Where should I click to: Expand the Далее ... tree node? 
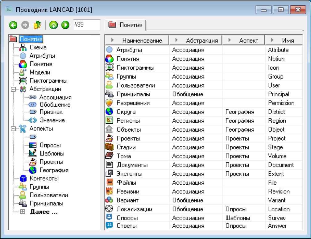[23, 212]
